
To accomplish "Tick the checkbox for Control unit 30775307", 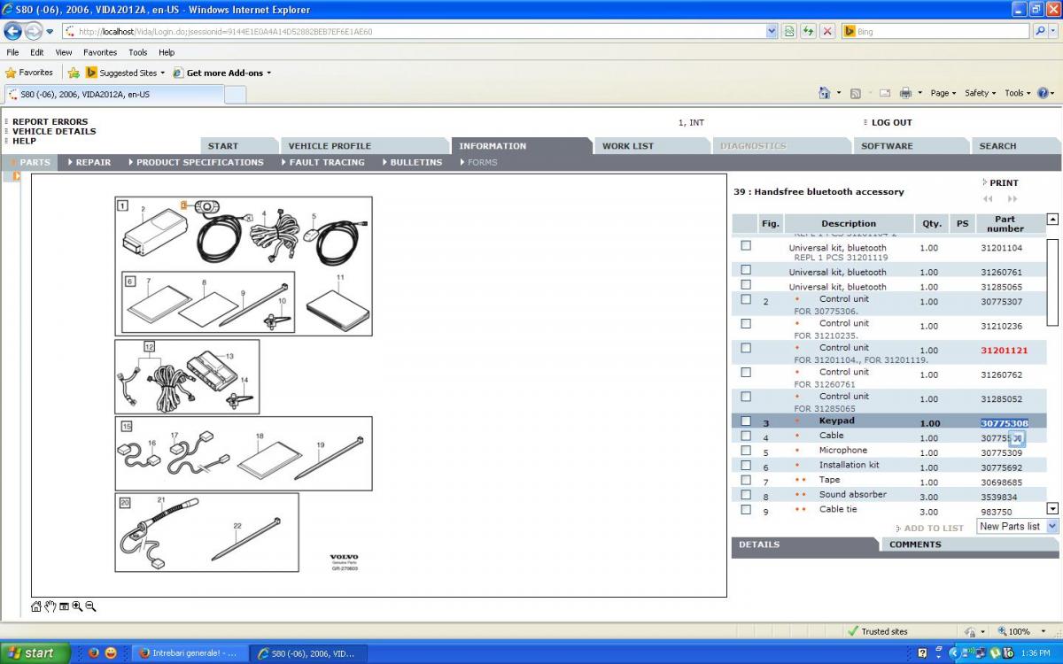I will point(746,299).
